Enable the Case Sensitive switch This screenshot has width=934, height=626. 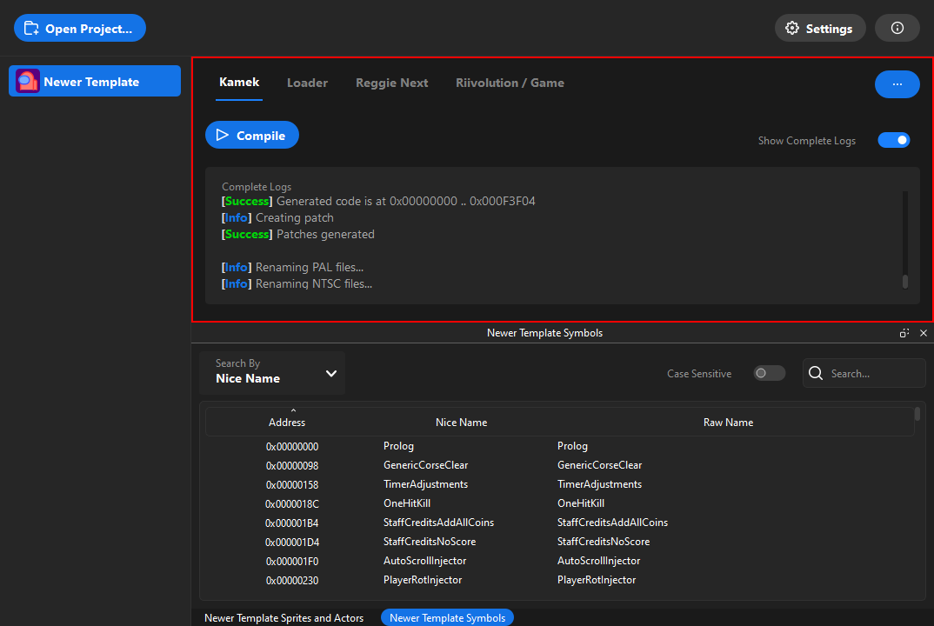point(769,374)
